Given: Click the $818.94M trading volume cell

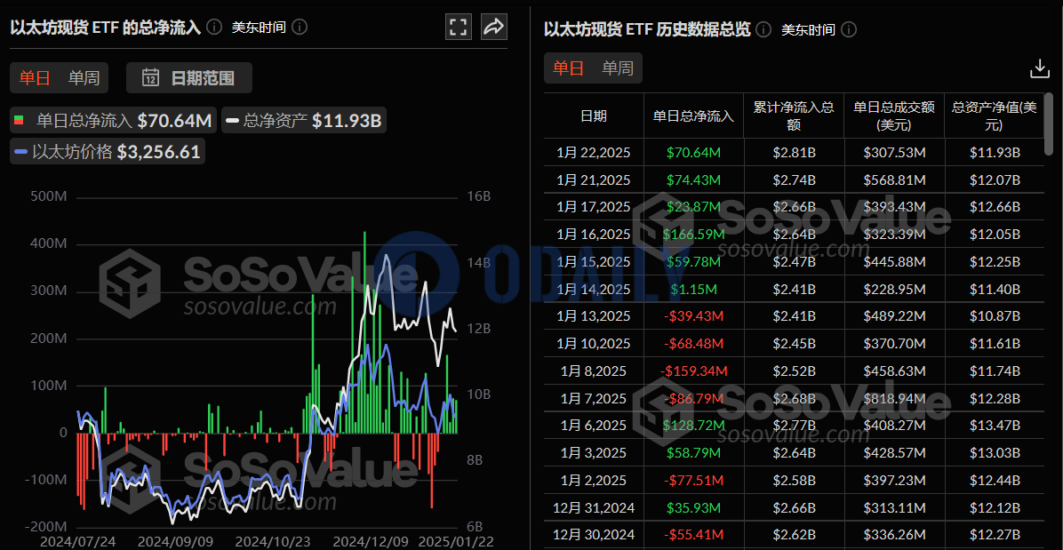Looking at the screenshot, I should [894, 398].
